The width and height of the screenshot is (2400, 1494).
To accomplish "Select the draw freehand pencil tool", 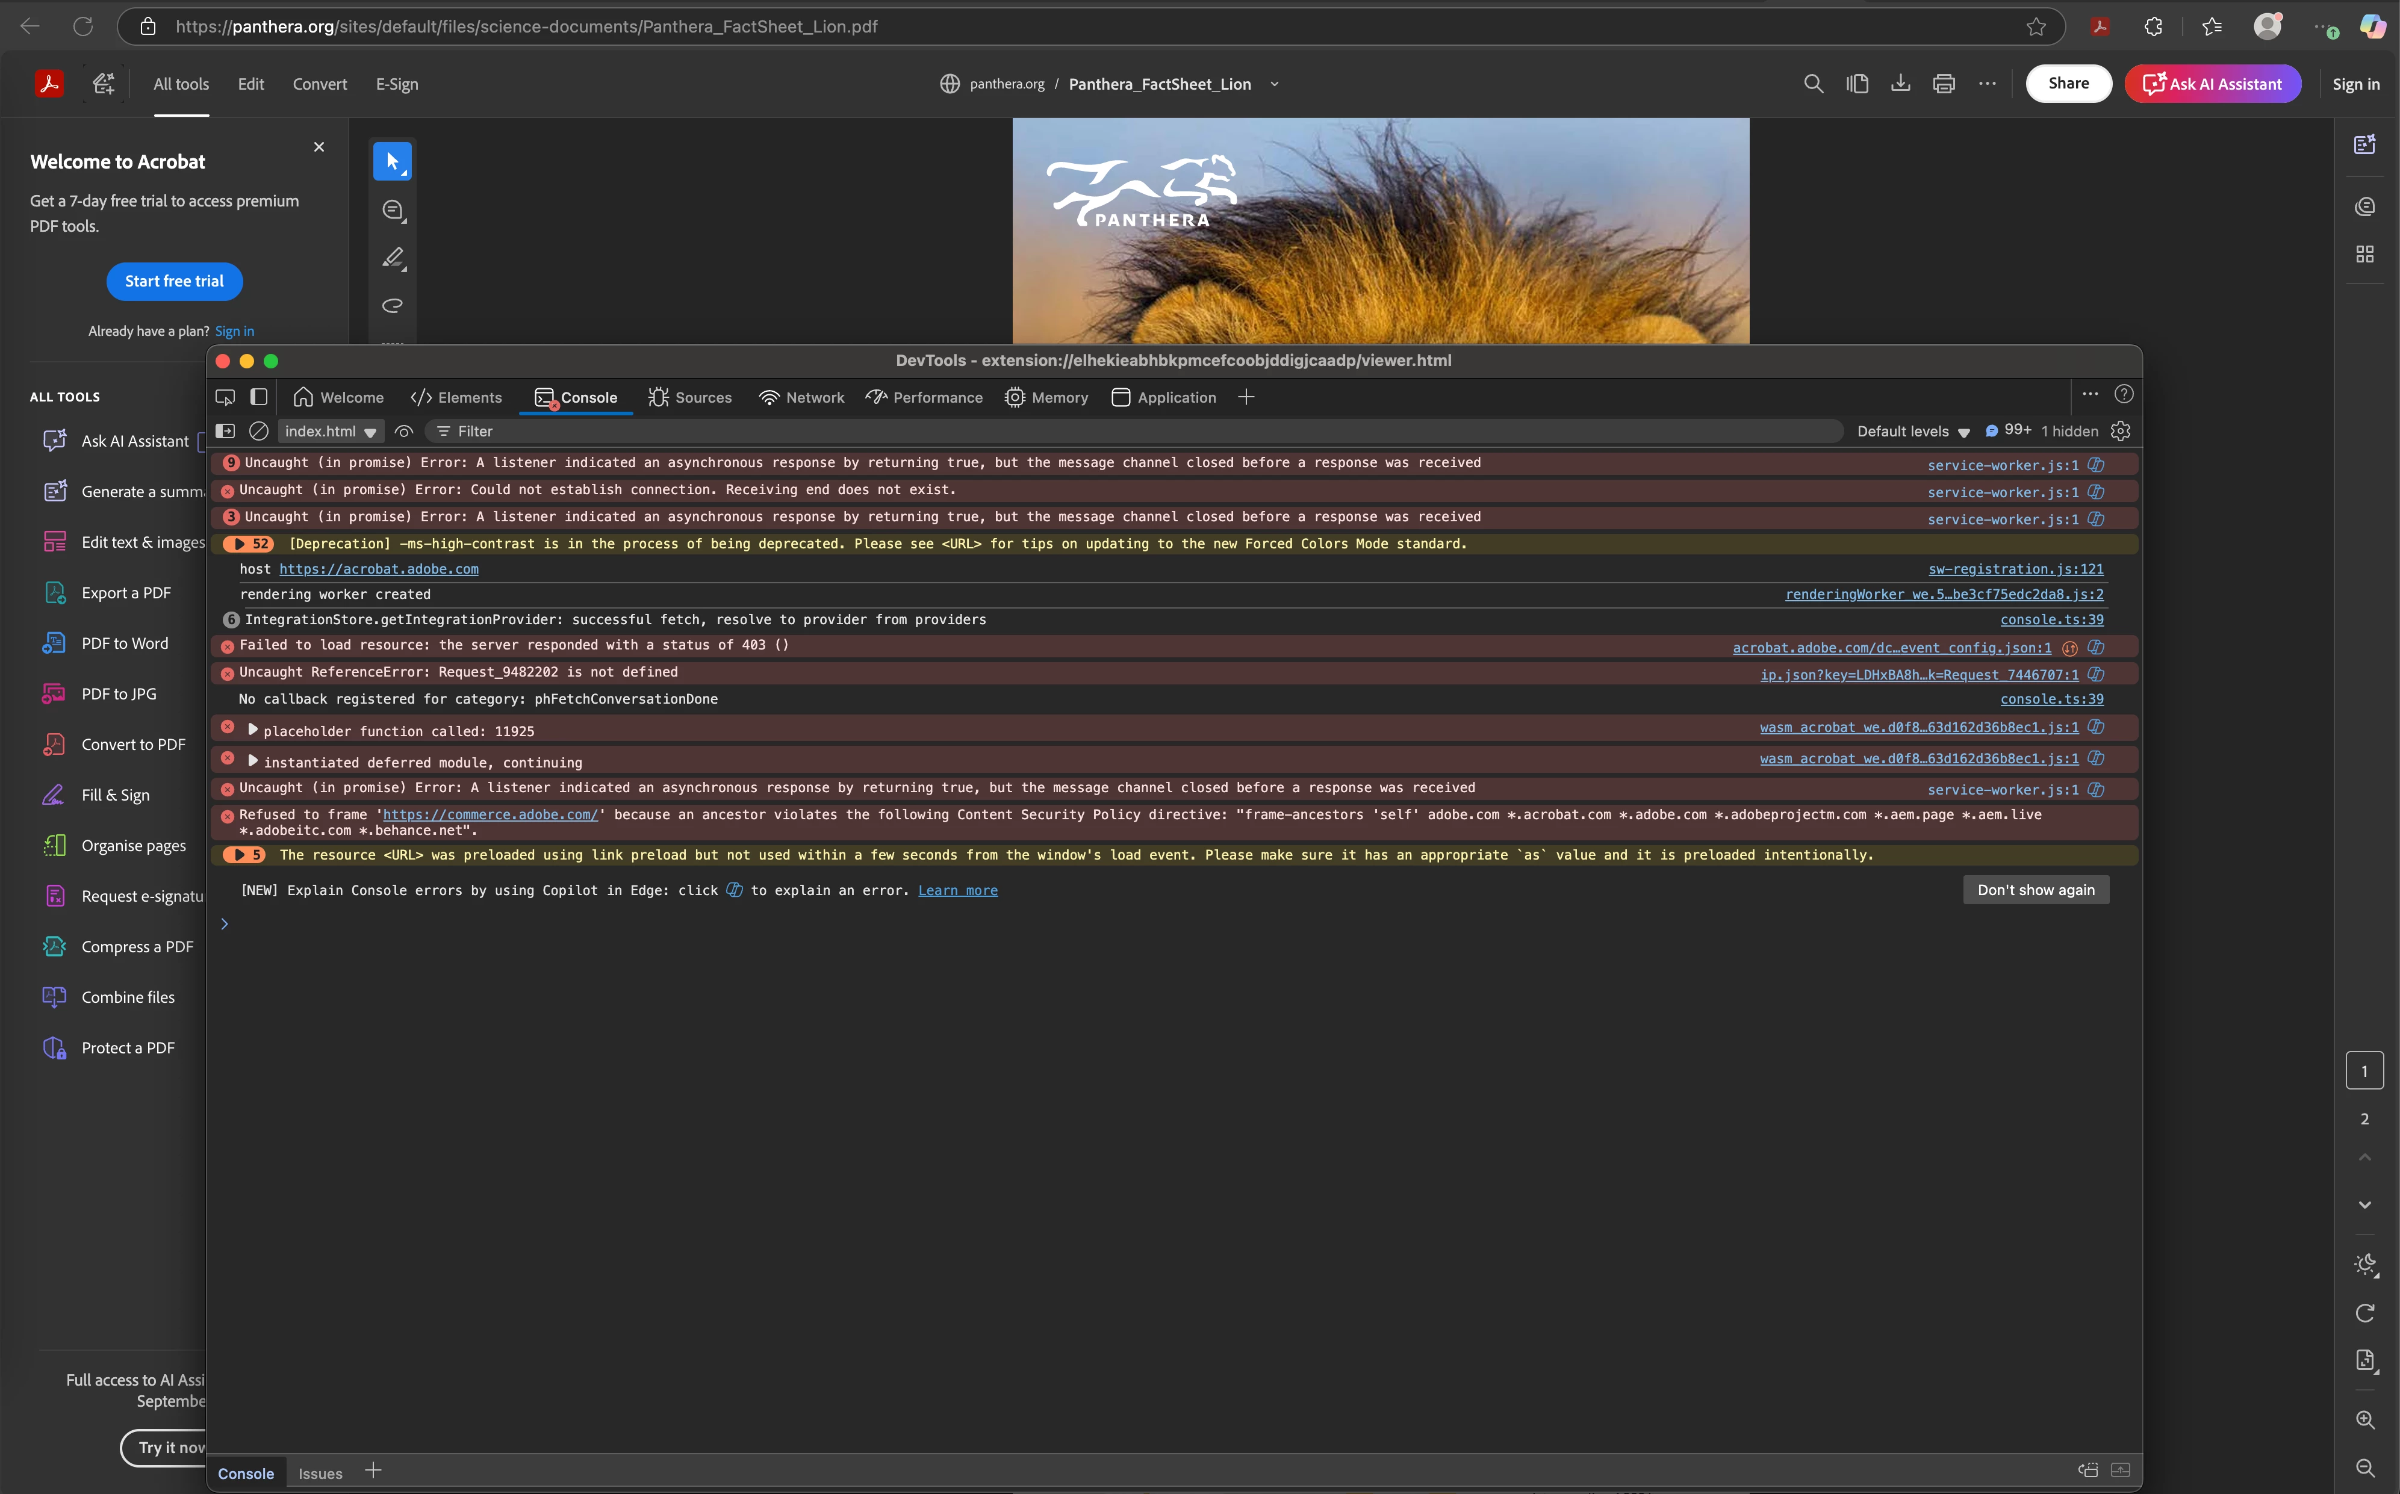I will tap(393, 258).
